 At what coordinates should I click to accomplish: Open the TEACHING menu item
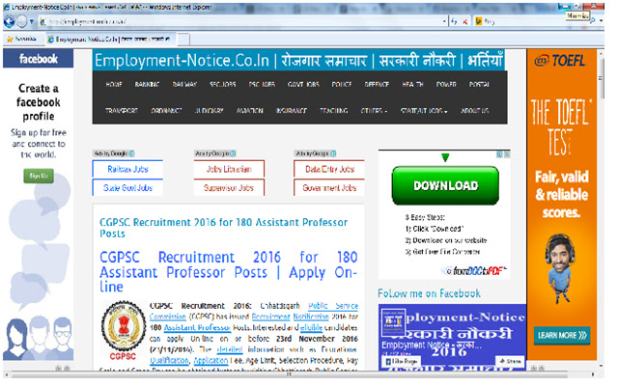(x=333, y=111)
